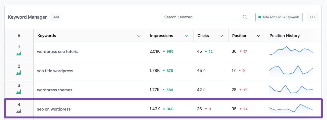Open the Clicks column dropdown arrow

pyautogui.click(x=221, y=36)
